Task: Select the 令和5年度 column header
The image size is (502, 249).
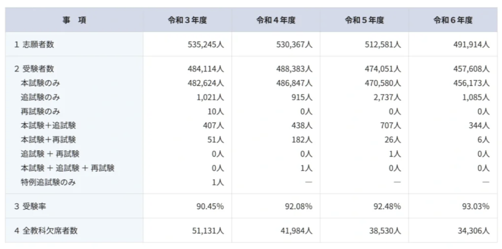Action: pyautogui.click(x=364, y=20)
